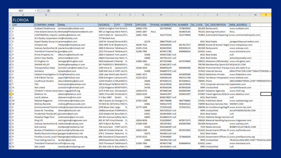Screen dimensions: 281x158
Task: Select the hostmaster@dwarikas.com cell
Action: point(78,84)
